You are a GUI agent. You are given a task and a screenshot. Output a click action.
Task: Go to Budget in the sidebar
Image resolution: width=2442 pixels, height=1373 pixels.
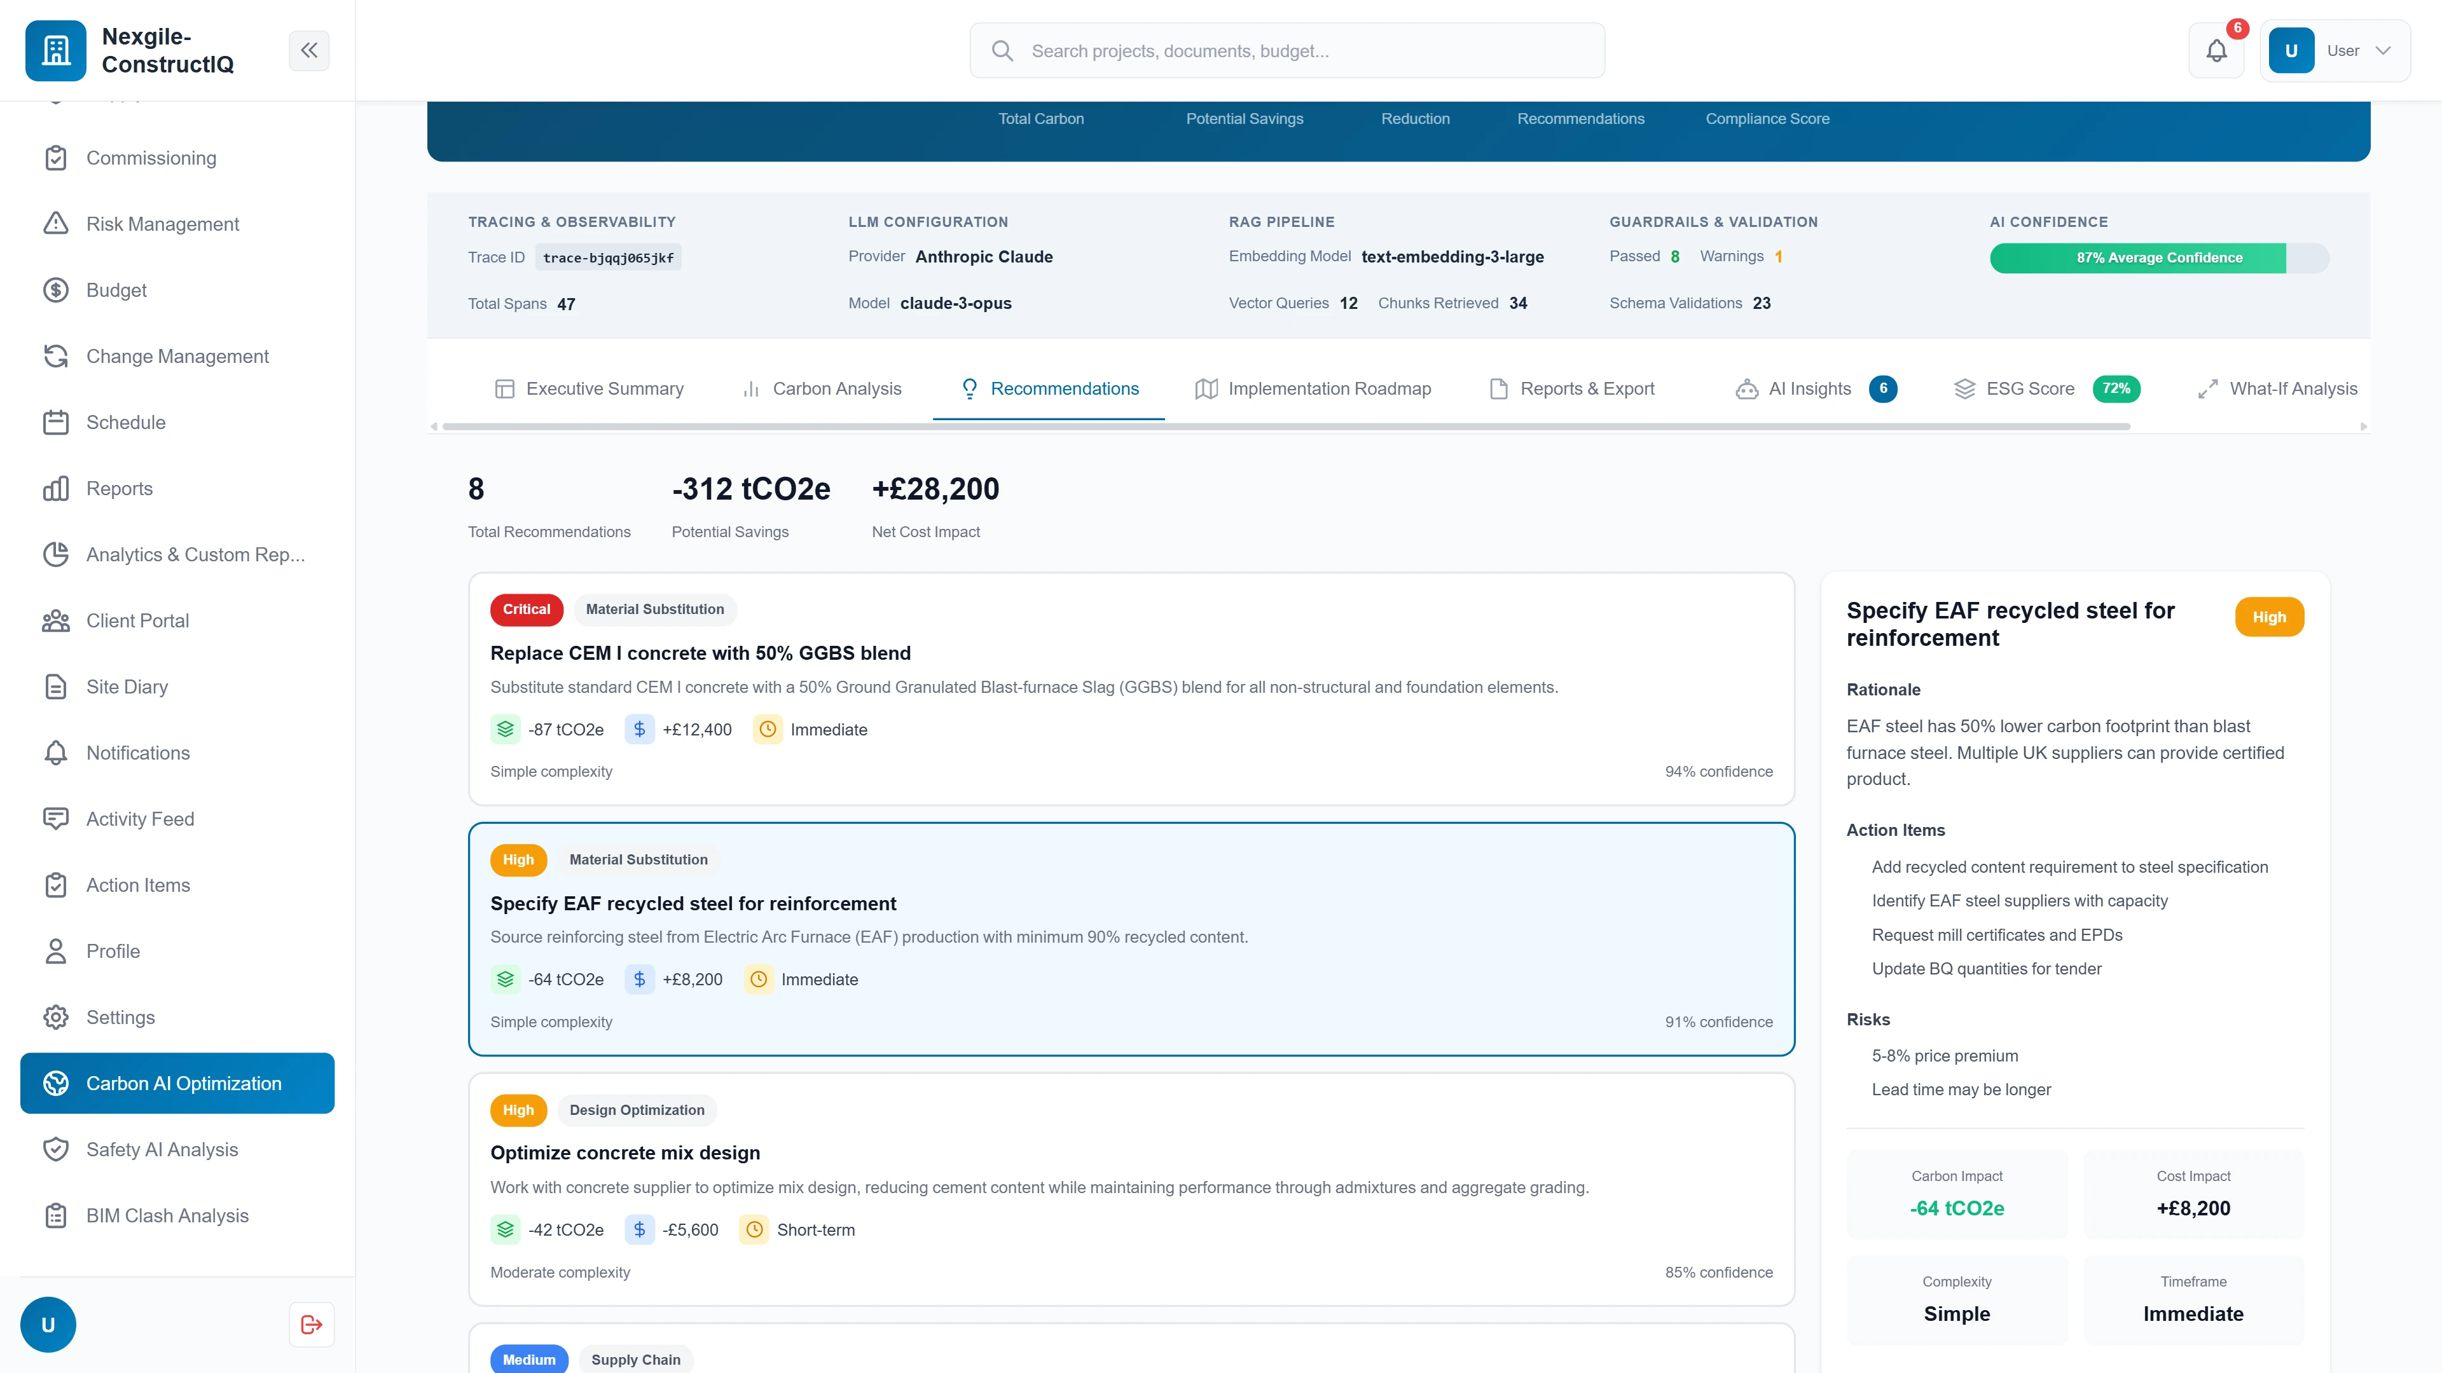coord(116,290)
